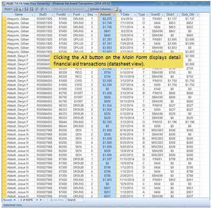Click the filter funnel icon in the toolbar
Screen dimensions: 212x208
tap(50, 9)
